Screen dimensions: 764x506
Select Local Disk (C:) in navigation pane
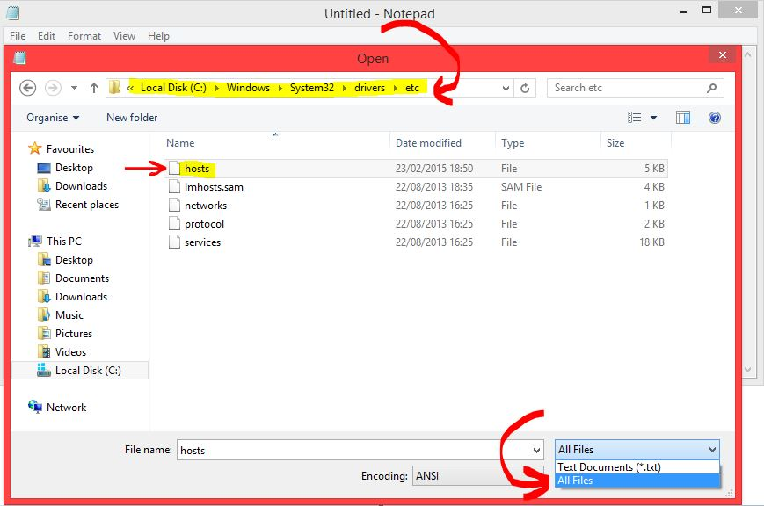pyautogui.click(x=87, y=371)
